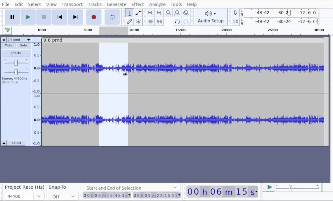Click the Select button below the track controls
This screenshot has width=333, height=201.
click(16, 142)
